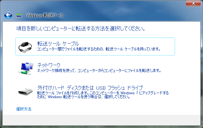
Task: Click the Windows 転送ツール title icon
Action: click(x=19, y=15)
